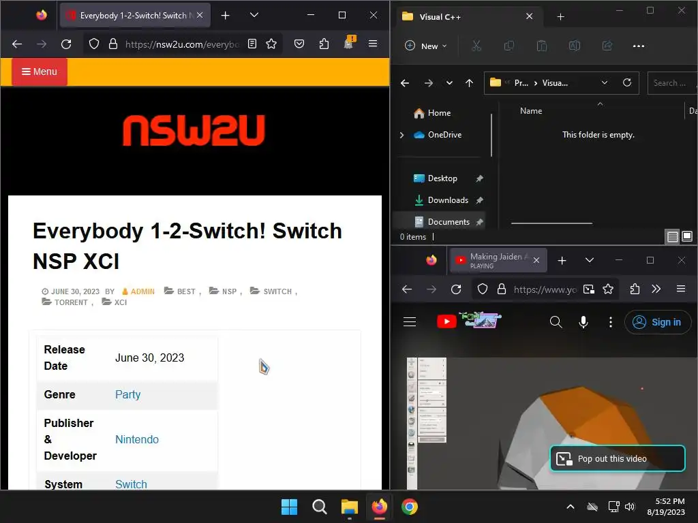Viewport: 698px width, 523px height.
Task: Click the Rename icon in Explorer toolbar
Action: (574, 46)
